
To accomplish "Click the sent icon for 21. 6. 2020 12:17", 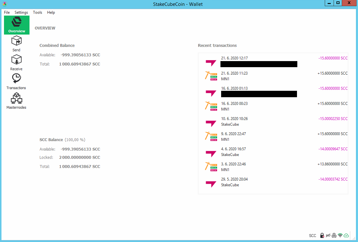I will click(211, 63).
